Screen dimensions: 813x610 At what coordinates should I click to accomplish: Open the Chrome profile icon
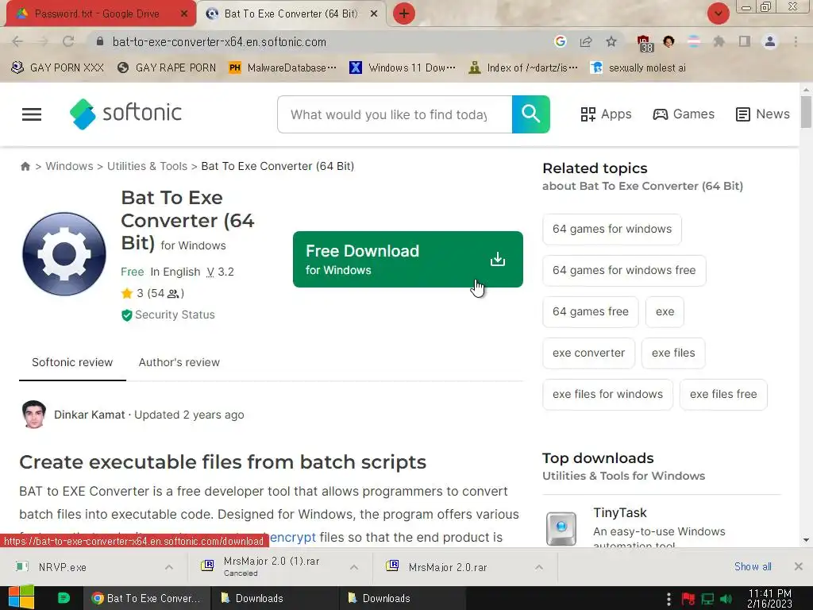tap(770, 41)
